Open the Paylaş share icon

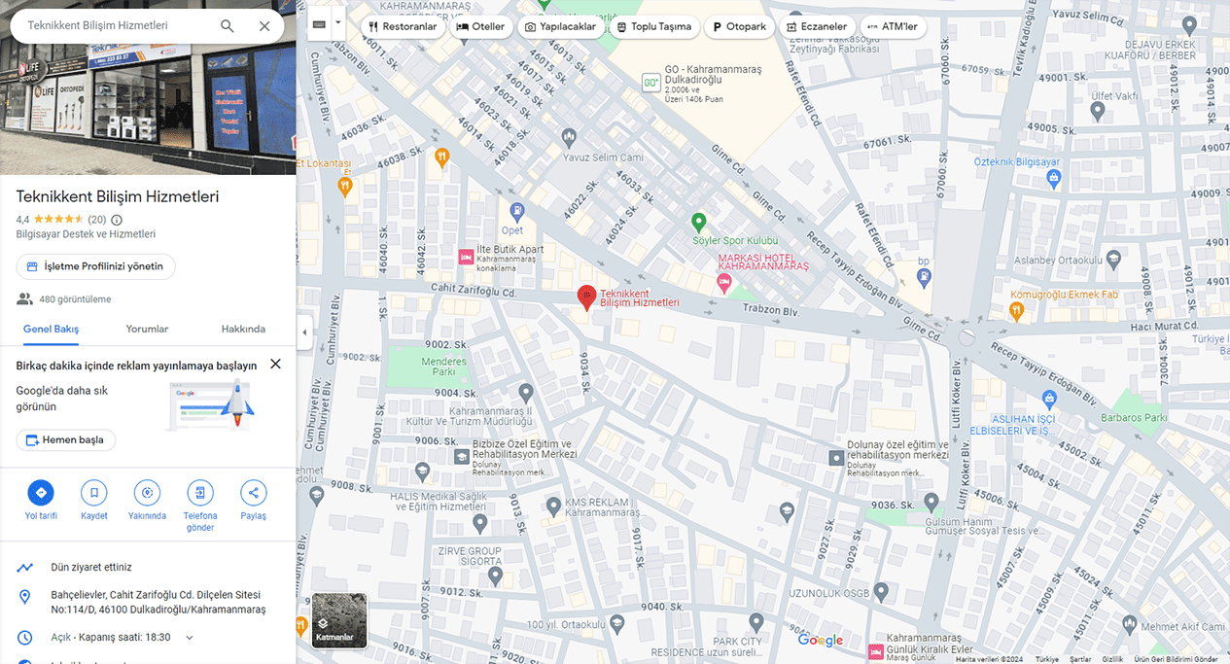253,493
